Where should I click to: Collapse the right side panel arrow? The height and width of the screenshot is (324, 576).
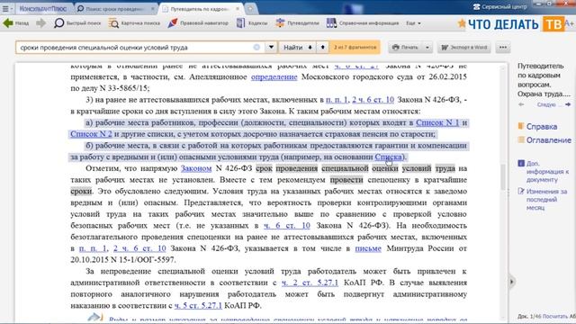pos(512,282)
